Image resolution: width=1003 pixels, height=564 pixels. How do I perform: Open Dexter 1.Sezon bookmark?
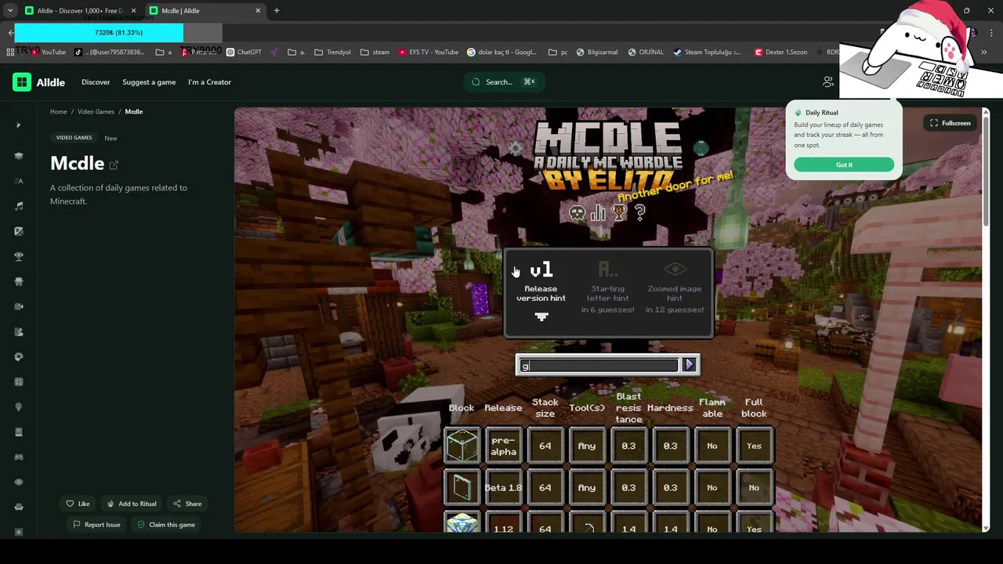click(780, 52)
